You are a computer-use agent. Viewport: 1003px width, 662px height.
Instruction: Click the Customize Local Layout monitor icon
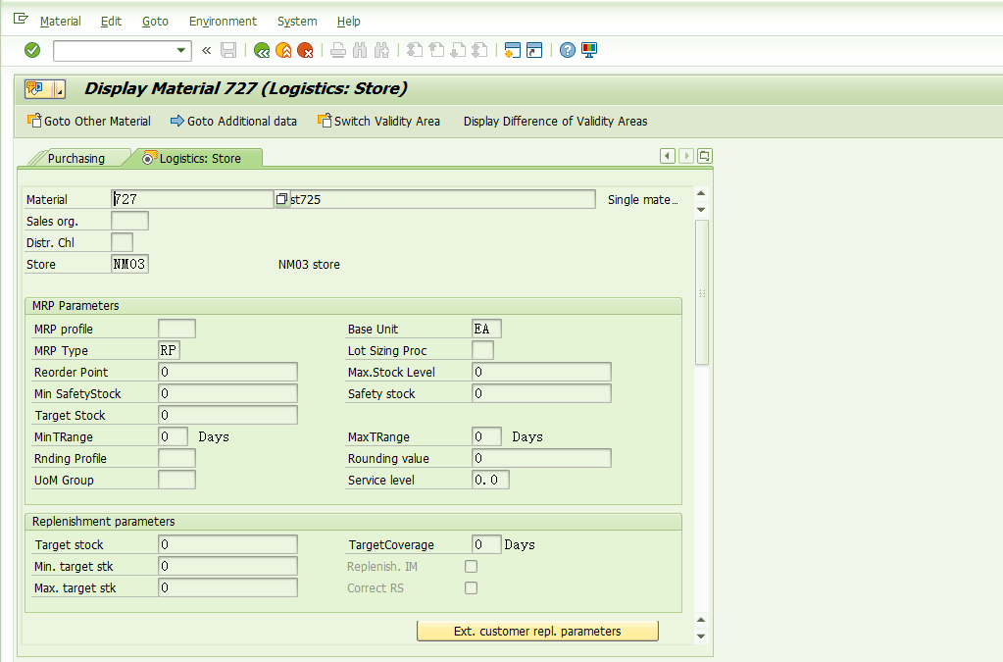coord(589,50)
